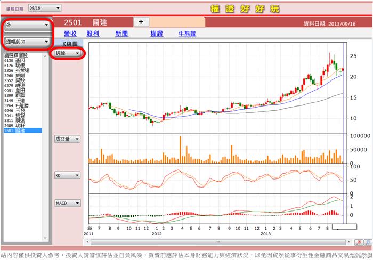Select stock 6130 基因 in list

[16, 60]
